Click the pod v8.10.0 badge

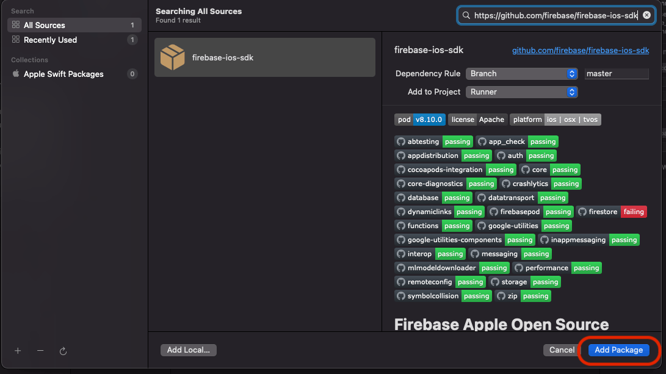coord(419,120)
